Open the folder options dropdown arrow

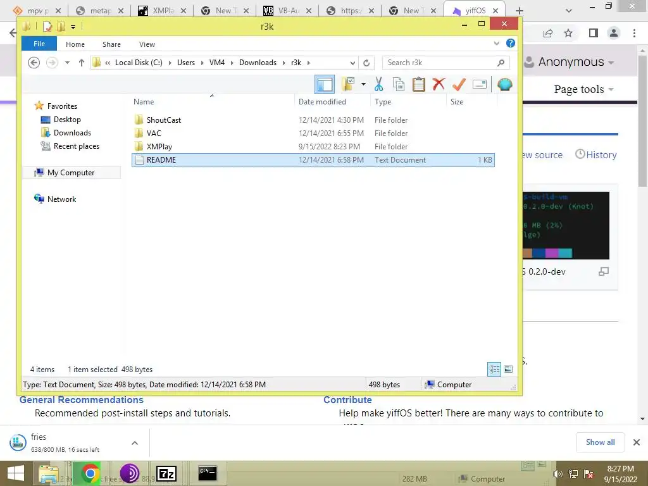[x=363, y=84]
